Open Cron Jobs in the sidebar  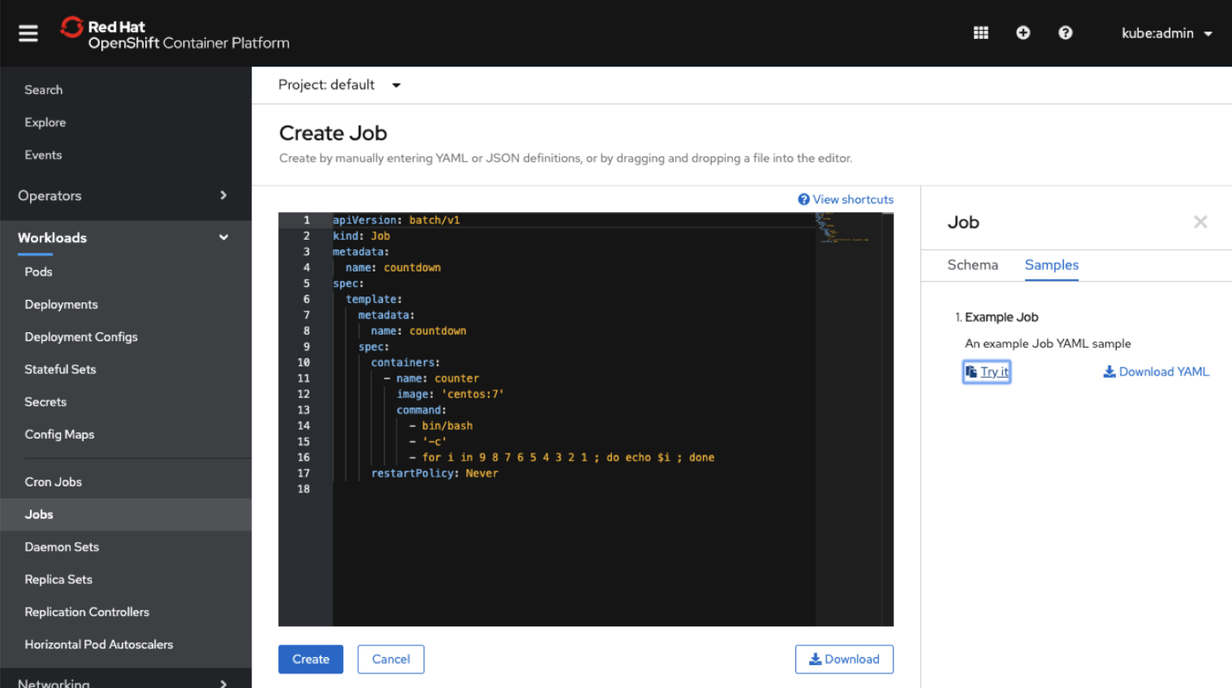[53, 482]
